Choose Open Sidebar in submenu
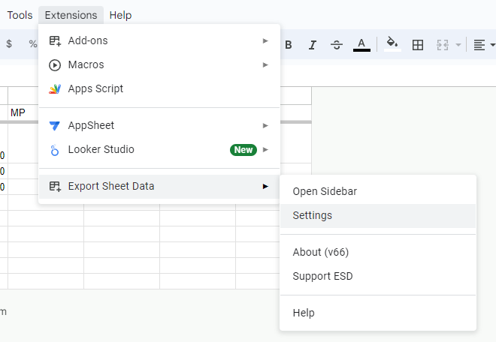 click(378, 191)
